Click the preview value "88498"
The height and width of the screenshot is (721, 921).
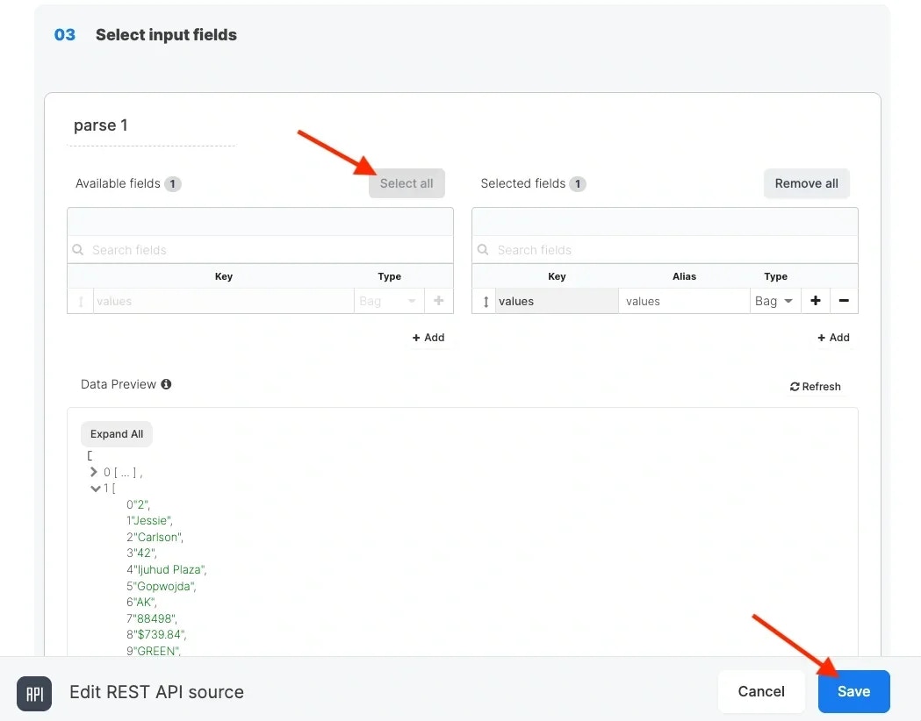[155, 618]
